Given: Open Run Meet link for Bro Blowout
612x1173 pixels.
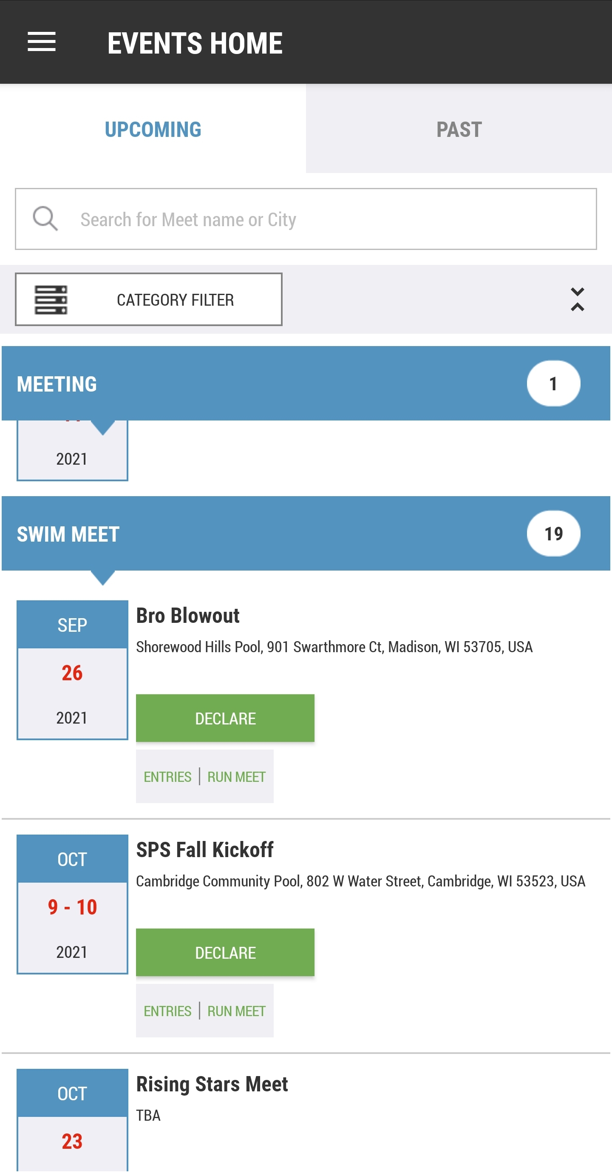Looking at the screenshot, I should (x=236, y=777).
